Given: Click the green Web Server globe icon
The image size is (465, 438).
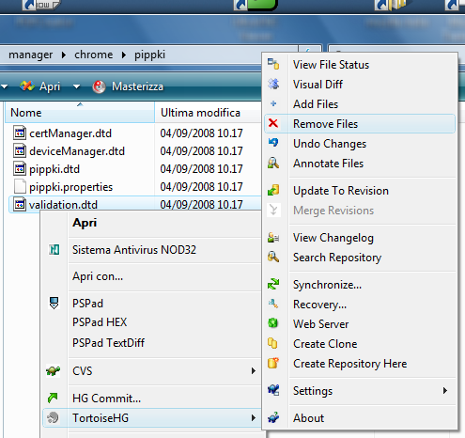Looking at the screenshot, I should [x=273, y=323].
